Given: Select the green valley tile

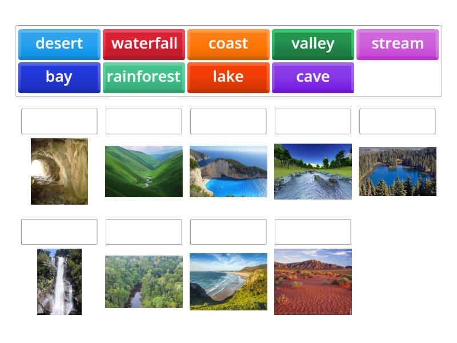Looking at the screenshot, I should [x=312, y=43].
